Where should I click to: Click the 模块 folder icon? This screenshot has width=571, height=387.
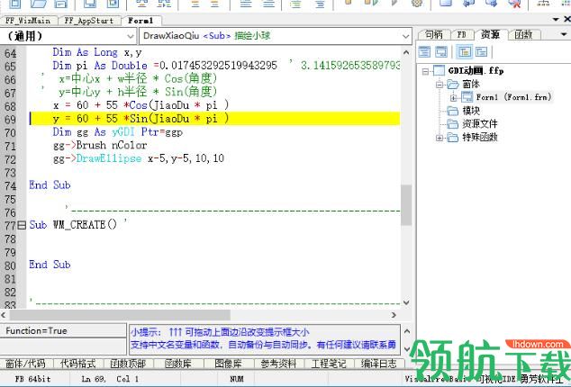(453, 111)
